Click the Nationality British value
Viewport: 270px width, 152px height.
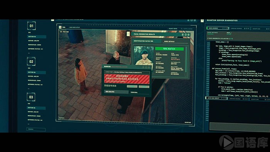(174, 64)
